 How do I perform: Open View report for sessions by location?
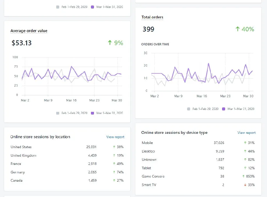click(x=115, y=137)
